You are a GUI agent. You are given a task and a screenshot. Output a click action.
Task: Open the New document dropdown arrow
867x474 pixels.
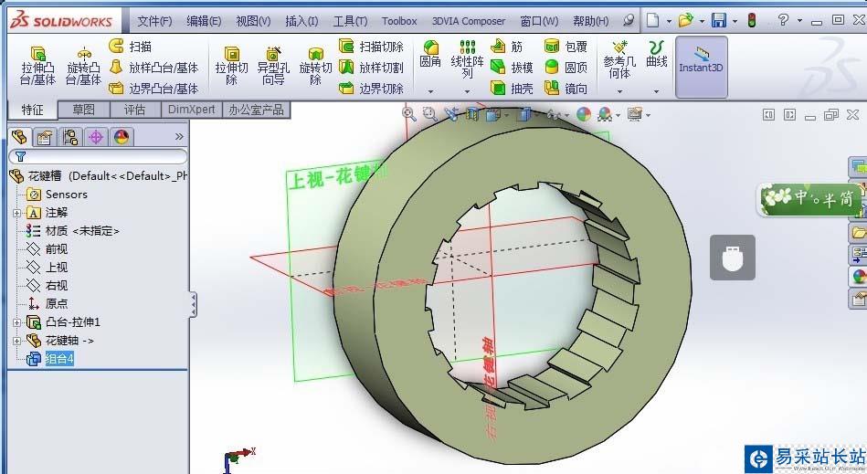(x=669, y=22)
